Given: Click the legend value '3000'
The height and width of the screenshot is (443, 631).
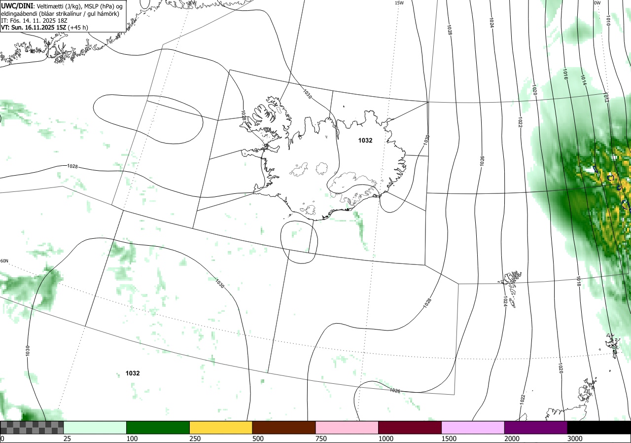Looking at the screenshot, I should pyautogui.click(x=575, y=439).
